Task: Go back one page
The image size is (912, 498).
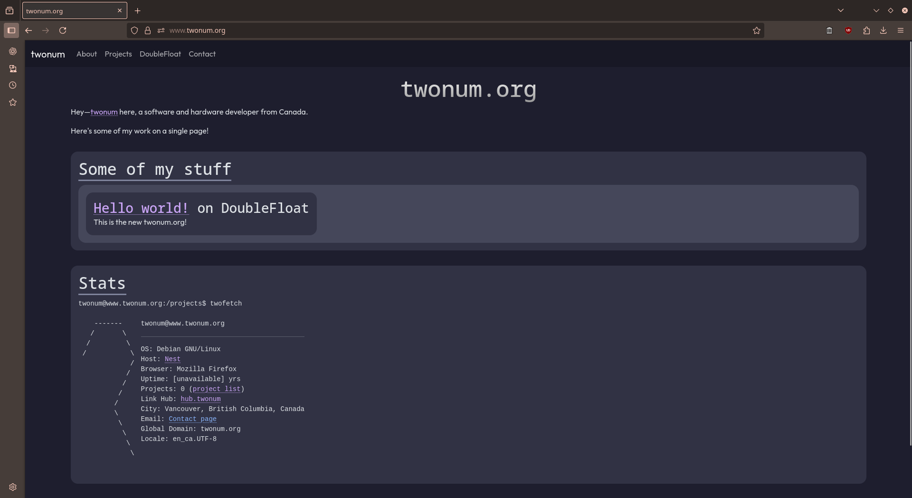Action: click(x=28, y=30)
